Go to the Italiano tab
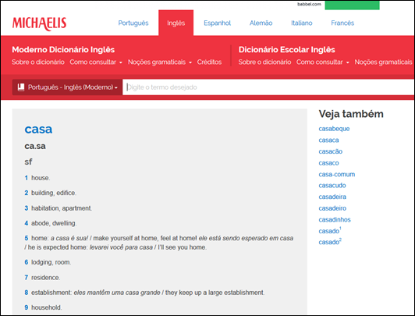The image size is (415, 316). coord(302,23)
